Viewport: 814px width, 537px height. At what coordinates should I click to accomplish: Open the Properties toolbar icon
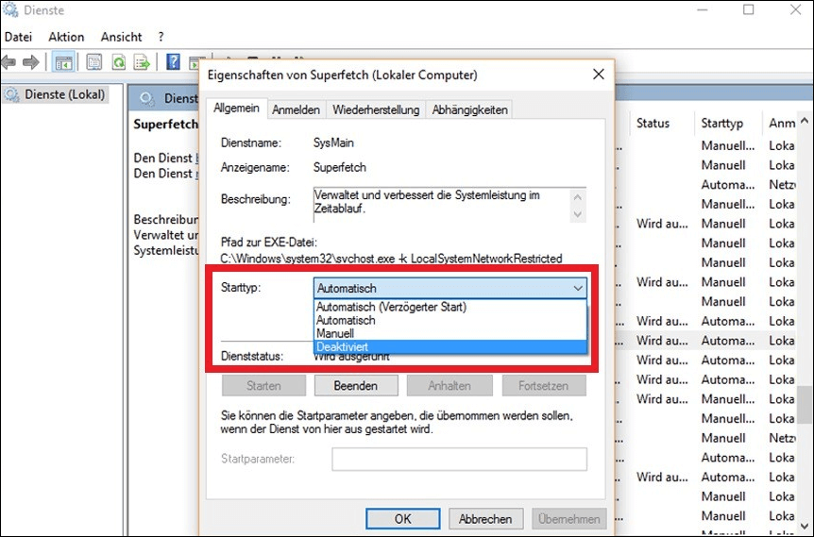[94, 62]
